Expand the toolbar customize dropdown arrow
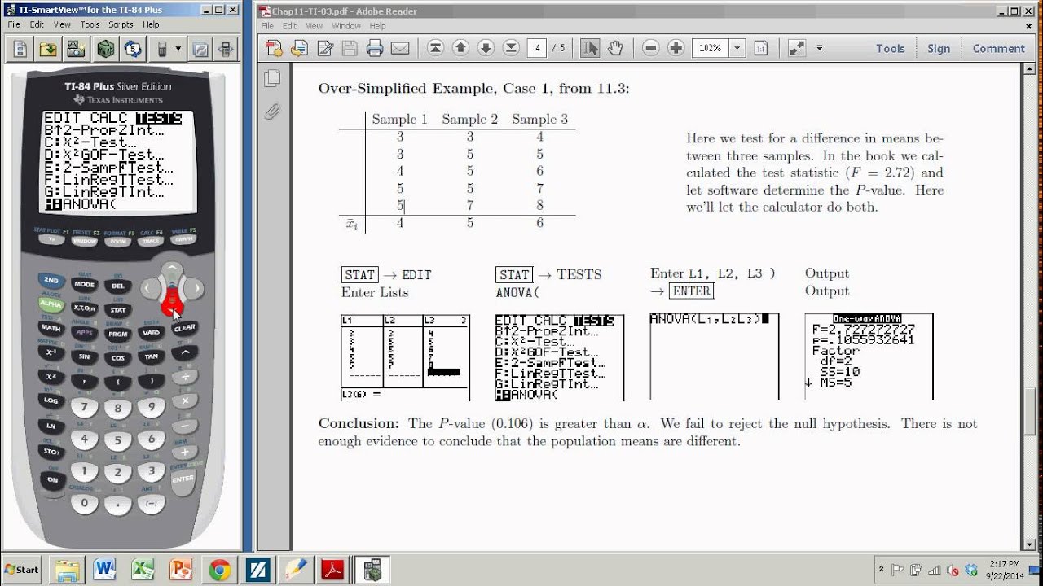1043x586 pixels. (x=819, y=48)
